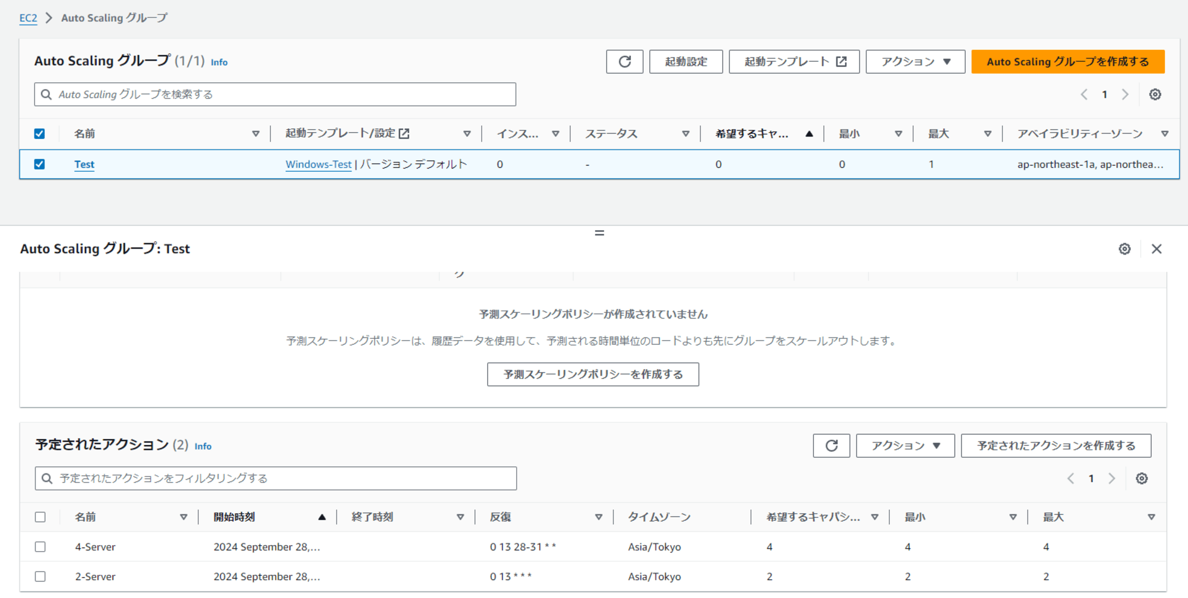Open detail panel preferences gear for Test

tap(1124, 249)
